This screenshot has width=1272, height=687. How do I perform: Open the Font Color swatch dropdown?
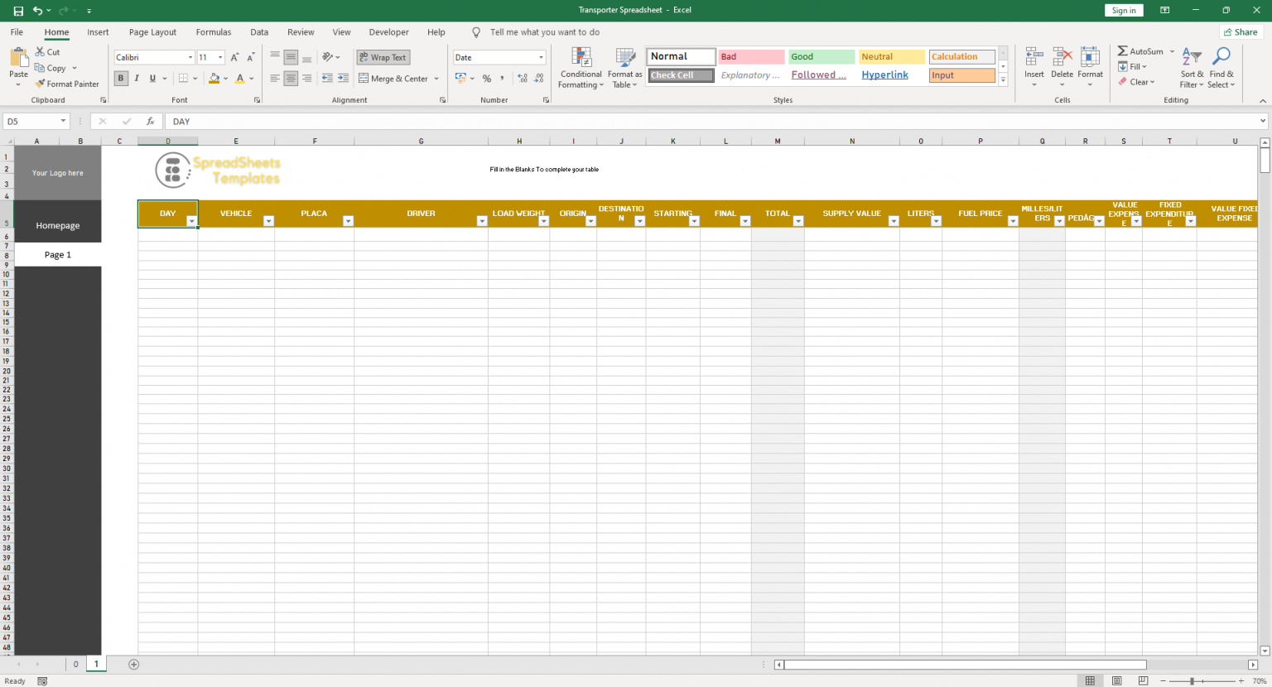point(251,78)
